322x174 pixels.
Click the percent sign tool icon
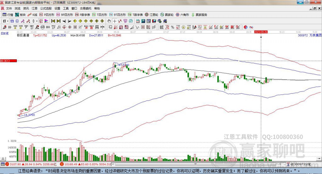tap(173, 27)
